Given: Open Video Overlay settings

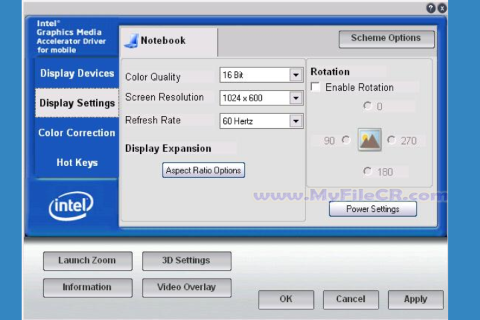Looking at the screenshot, I should 187,287.
